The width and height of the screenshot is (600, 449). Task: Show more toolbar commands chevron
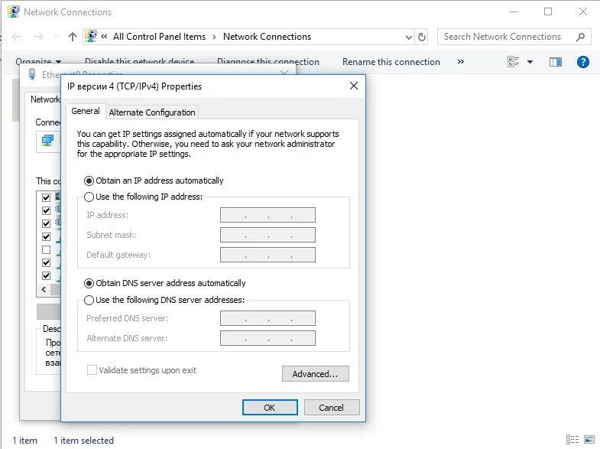[461, 62]
